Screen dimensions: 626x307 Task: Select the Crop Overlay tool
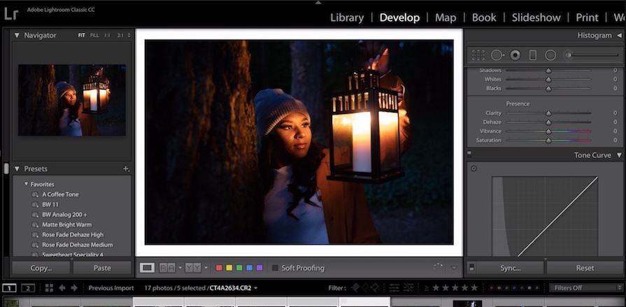[x=478, y=55]
